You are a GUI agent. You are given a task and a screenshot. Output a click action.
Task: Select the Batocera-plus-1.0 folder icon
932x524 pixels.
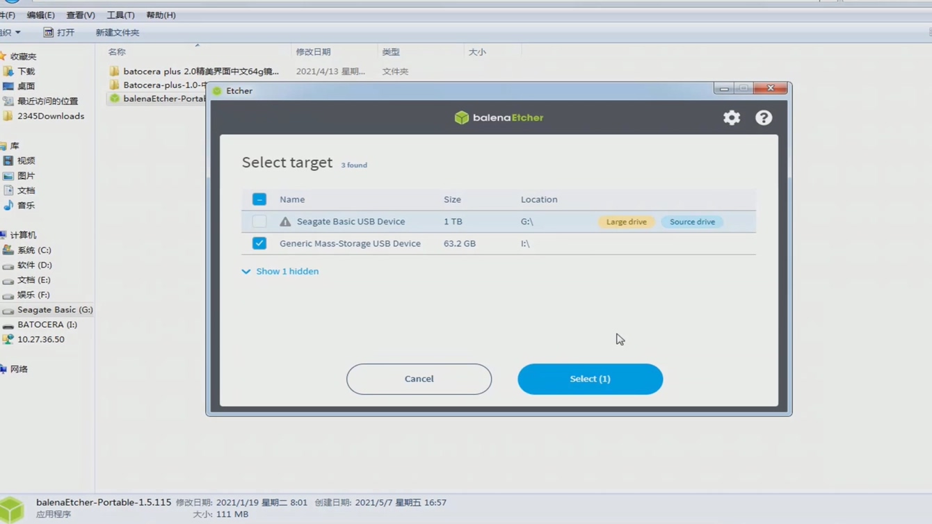pos(115,85)
